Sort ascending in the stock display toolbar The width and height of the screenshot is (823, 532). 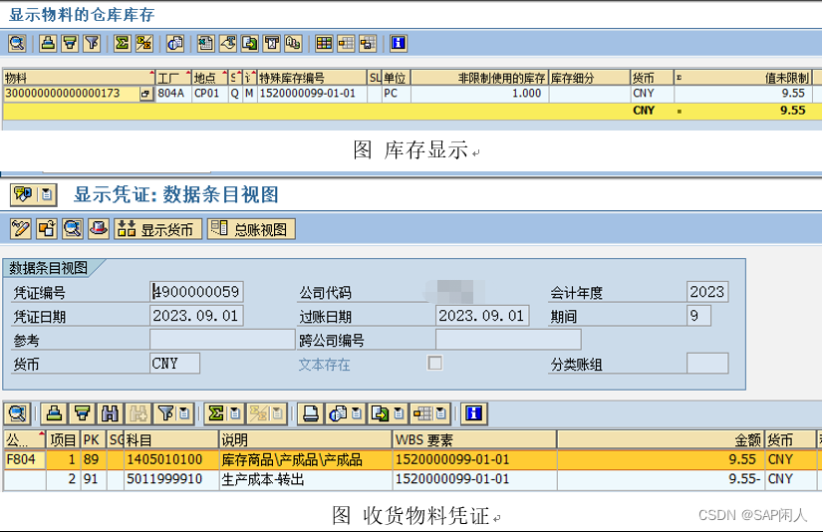[48, 43]
